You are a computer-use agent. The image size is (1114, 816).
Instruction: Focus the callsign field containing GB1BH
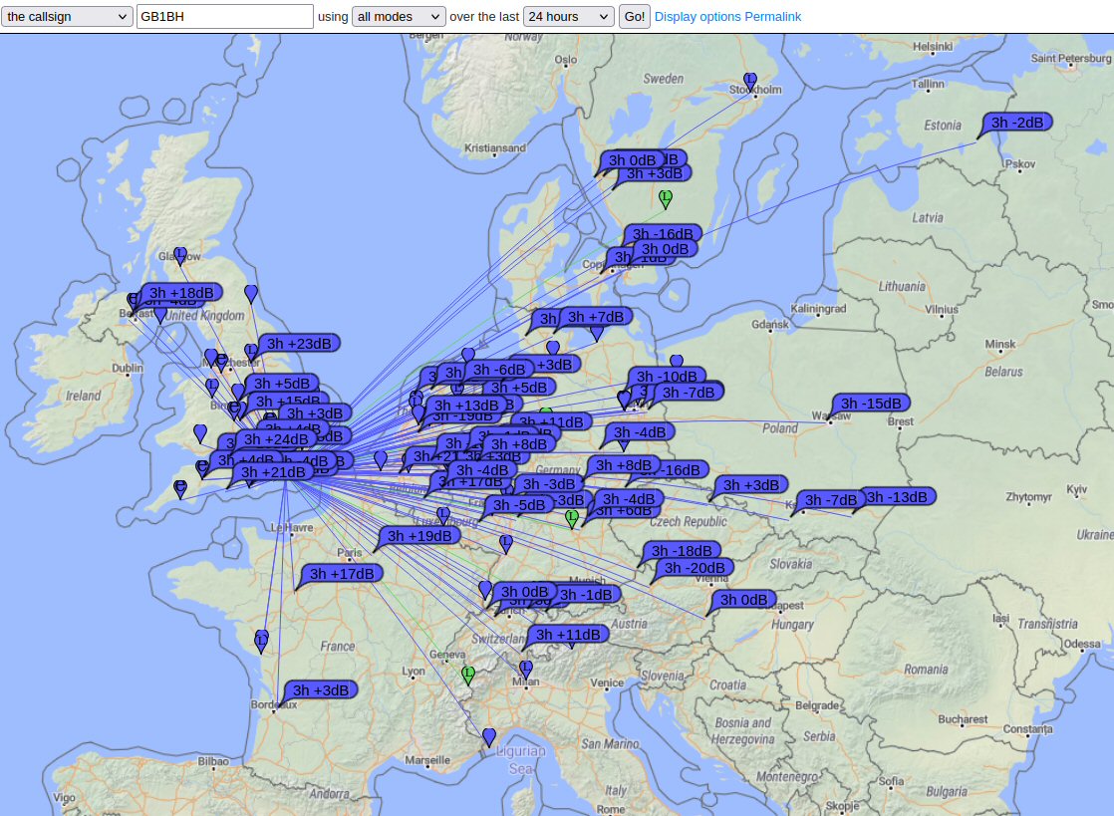point(225,17)
